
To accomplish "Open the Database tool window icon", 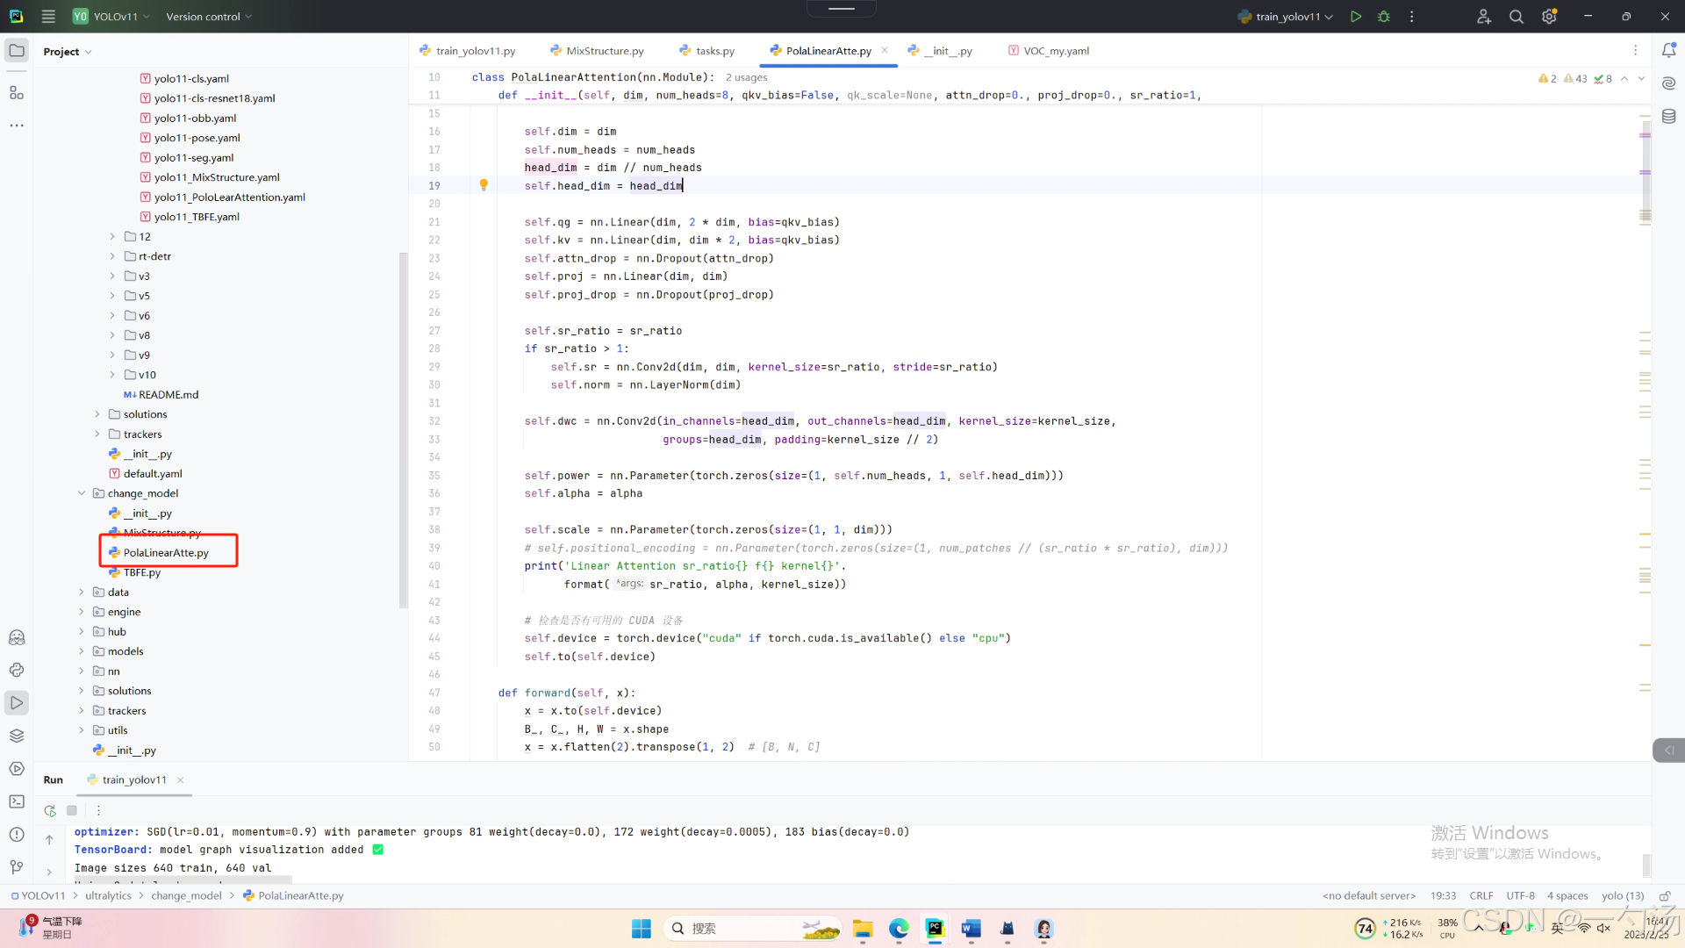I will click(x=1668, y=117).
